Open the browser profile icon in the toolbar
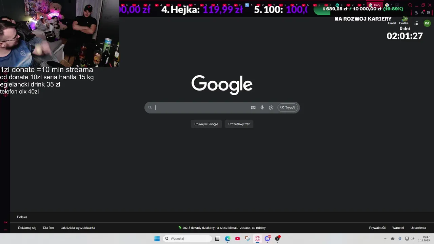The height and width of the screenshot is (244, 434). (416, 13)
